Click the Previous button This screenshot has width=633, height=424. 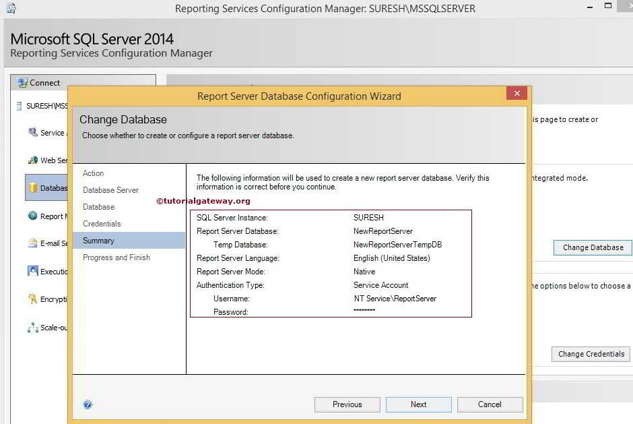tap(347, 404)
